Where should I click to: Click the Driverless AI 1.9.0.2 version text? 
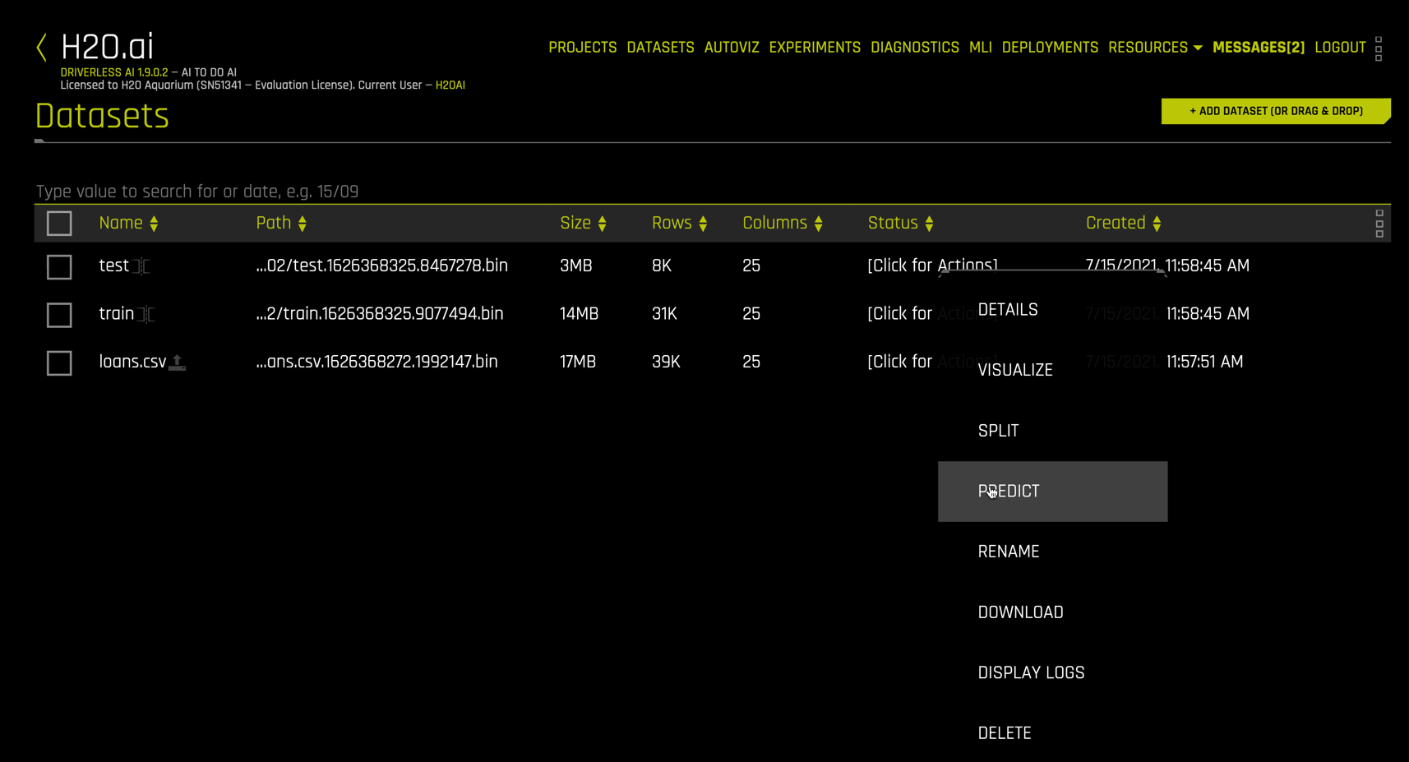click(x=114, y=72)
